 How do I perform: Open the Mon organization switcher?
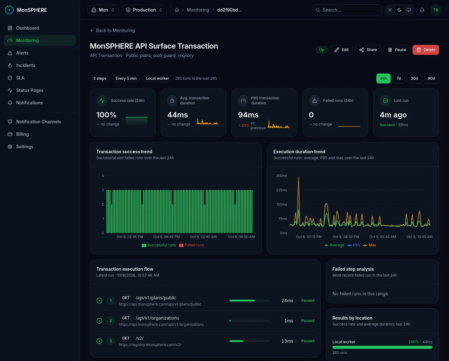(103, 10)
